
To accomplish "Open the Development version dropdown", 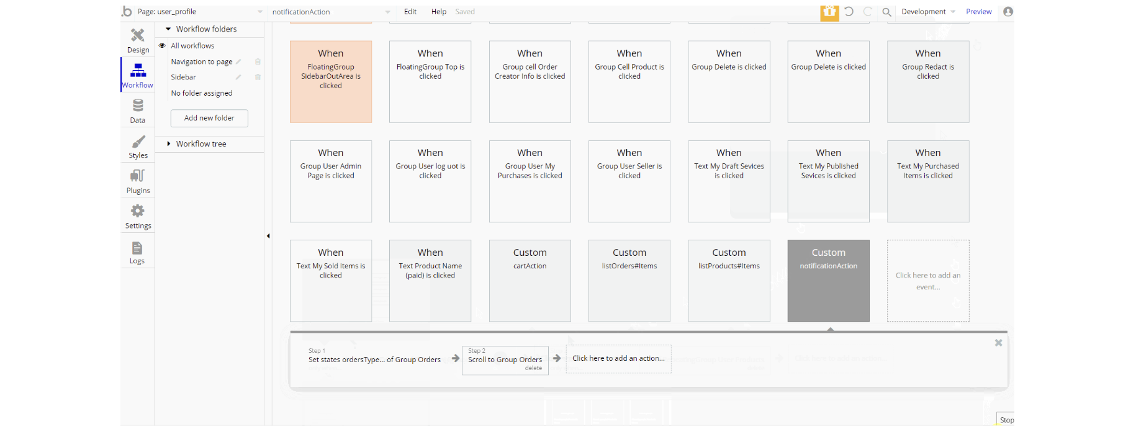I will (928, 12).
